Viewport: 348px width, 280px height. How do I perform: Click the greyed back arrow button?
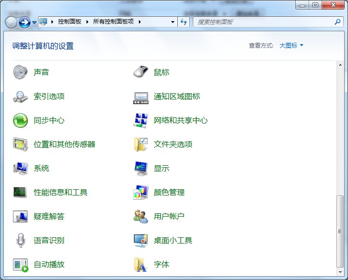pos(11,22)
